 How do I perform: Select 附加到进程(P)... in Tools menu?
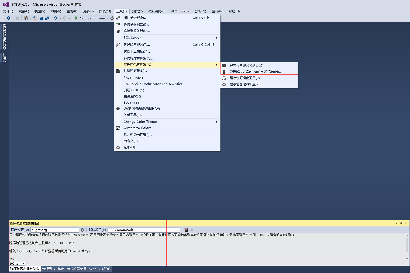[x=167, y=17]
